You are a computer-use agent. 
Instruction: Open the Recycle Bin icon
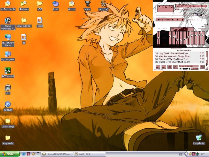199,140
